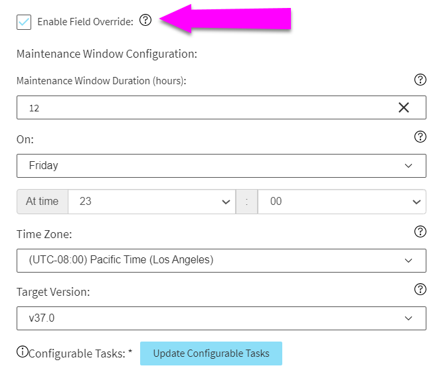Open the minutes dropdown showing 00
This screenshot has width=441, height=386.
click(x=342, y=202)
